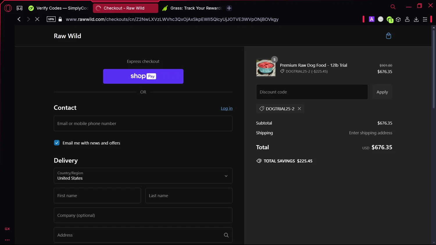
Task: Click the GX button in sidebar
Action: tap(7, 229)
